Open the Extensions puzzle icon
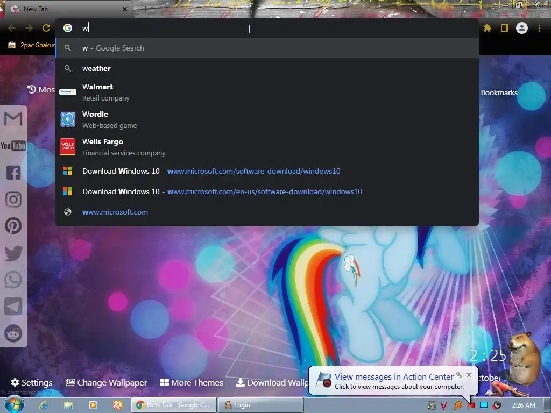This screenshot has width=551, height=413. pyautogui.click(x=487, y=28)
